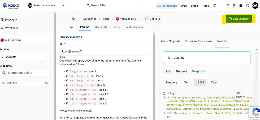Open Categories breadcrumb link
260x120 pixels.
(x=90, y=19)
